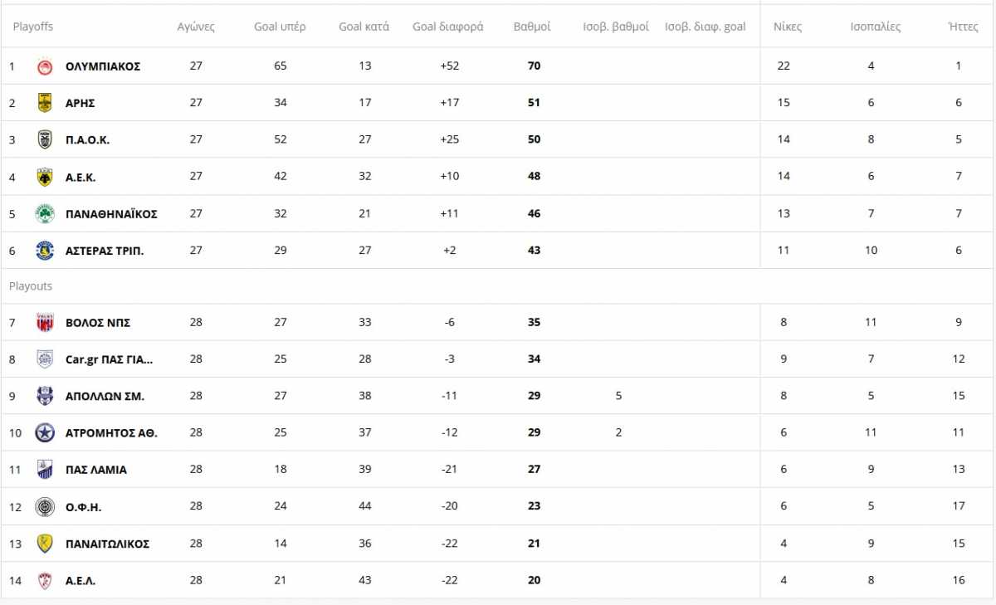This screenshot has height=605, width=996.
Task: Sort by Βαθμοί column header
Action: pyautogui.click(x=532, y=27)
